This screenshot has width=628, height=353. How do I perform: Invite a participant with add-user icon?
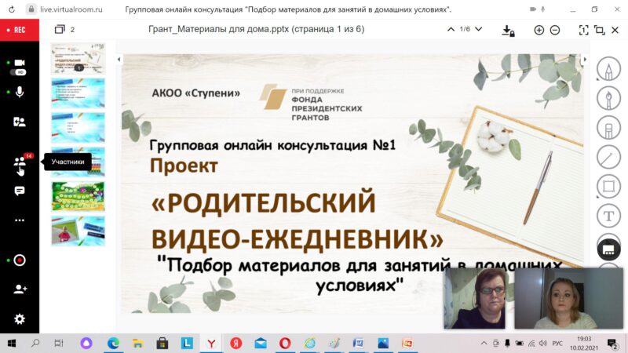coord(20,289)
